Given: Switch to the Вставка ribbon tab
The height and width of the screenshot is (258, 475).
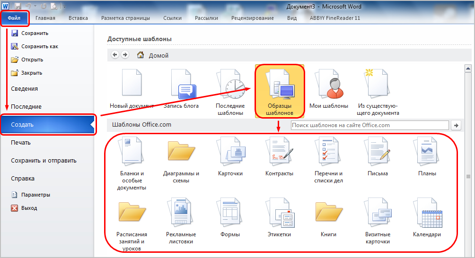Looking at the screenshot, I should pyautogui.click(x=78, y=18).
